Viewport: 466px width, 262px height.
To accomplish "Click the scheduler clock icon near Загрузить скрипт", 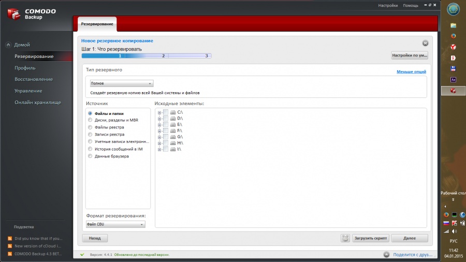I will tap(345, 238).
